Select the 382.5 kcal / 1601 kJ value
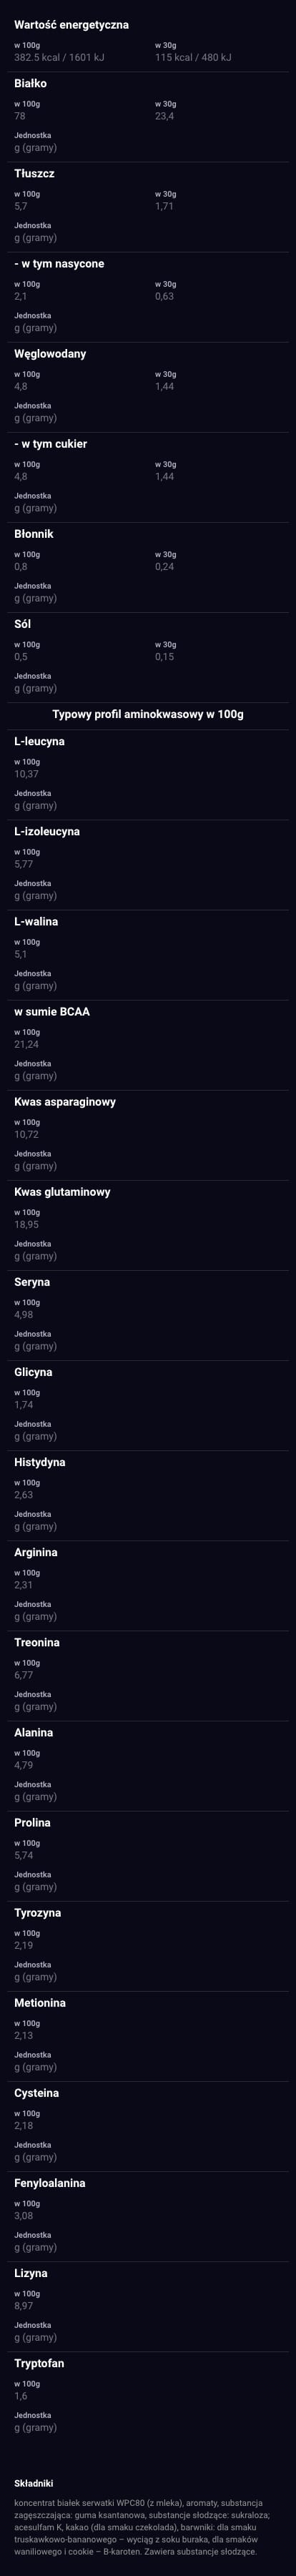Screen dimensions: 296x2576 point(59,58)
